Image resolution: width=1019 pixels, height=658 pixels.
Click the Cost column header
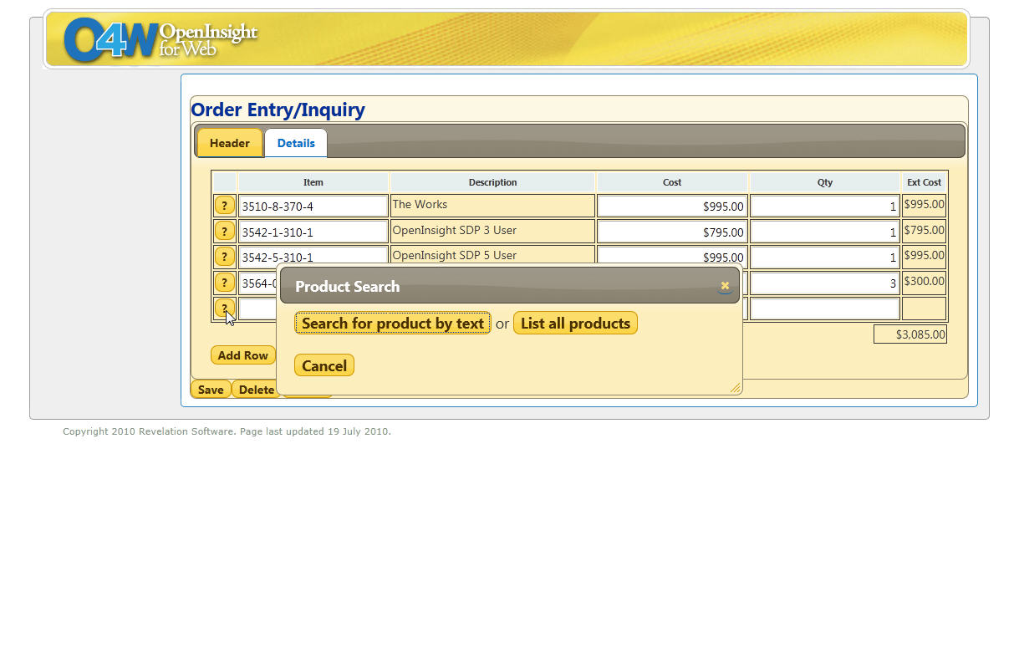[672, 182]
